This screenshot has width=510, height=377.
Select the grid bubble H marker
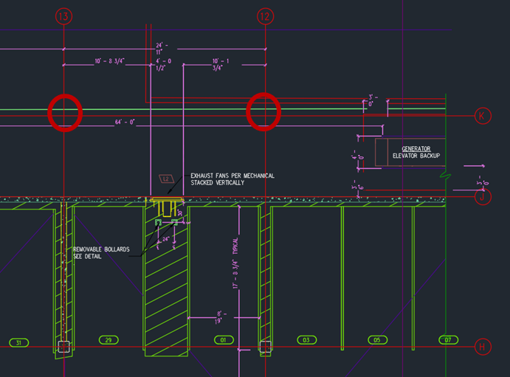point(482,346)
